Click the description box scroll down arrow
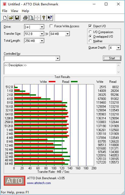The image size is (125, 195). click(119, 72)
